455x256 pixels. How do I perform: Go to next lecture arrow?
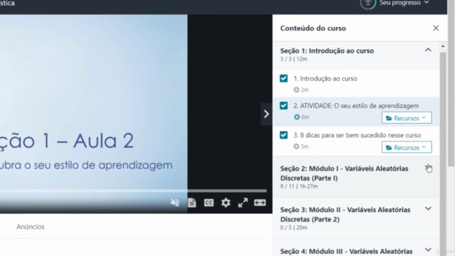[x=266, y=114]
